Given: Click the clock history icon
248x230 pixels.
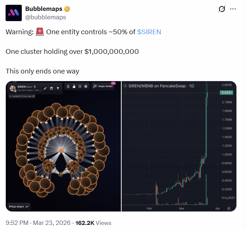Looking at the screenshot, I should 80,87.
